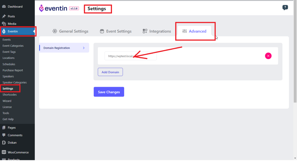Viewport: 297px width, 161px height.
Task: Click the General Settings gear icon
Action: 55,31
